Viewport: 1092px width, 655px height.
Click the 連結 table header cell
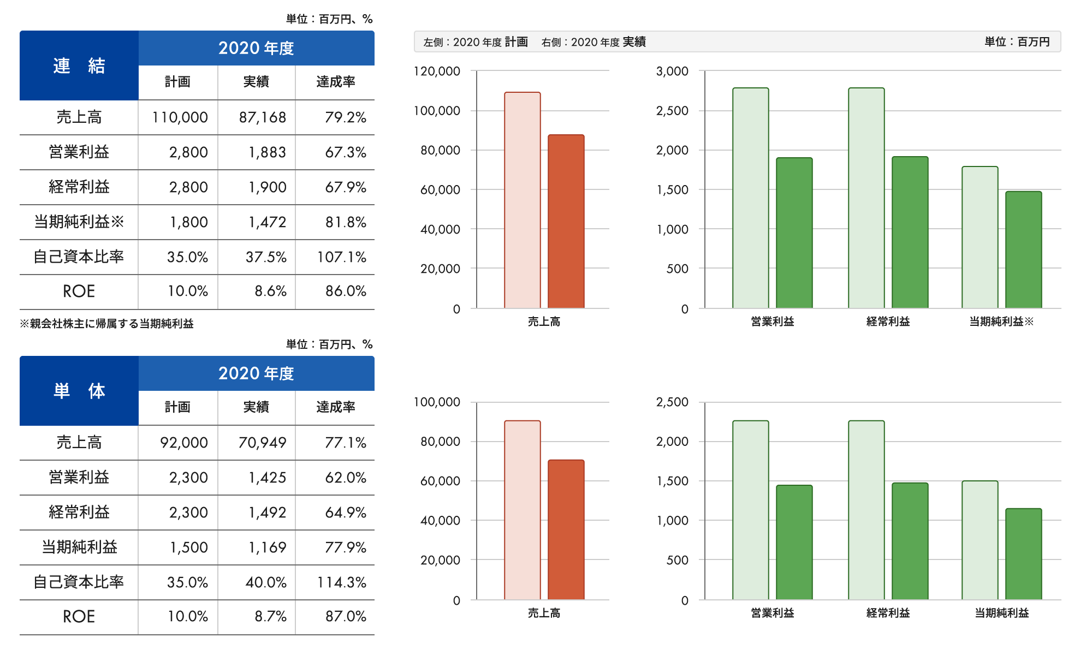tap(79, 65)
